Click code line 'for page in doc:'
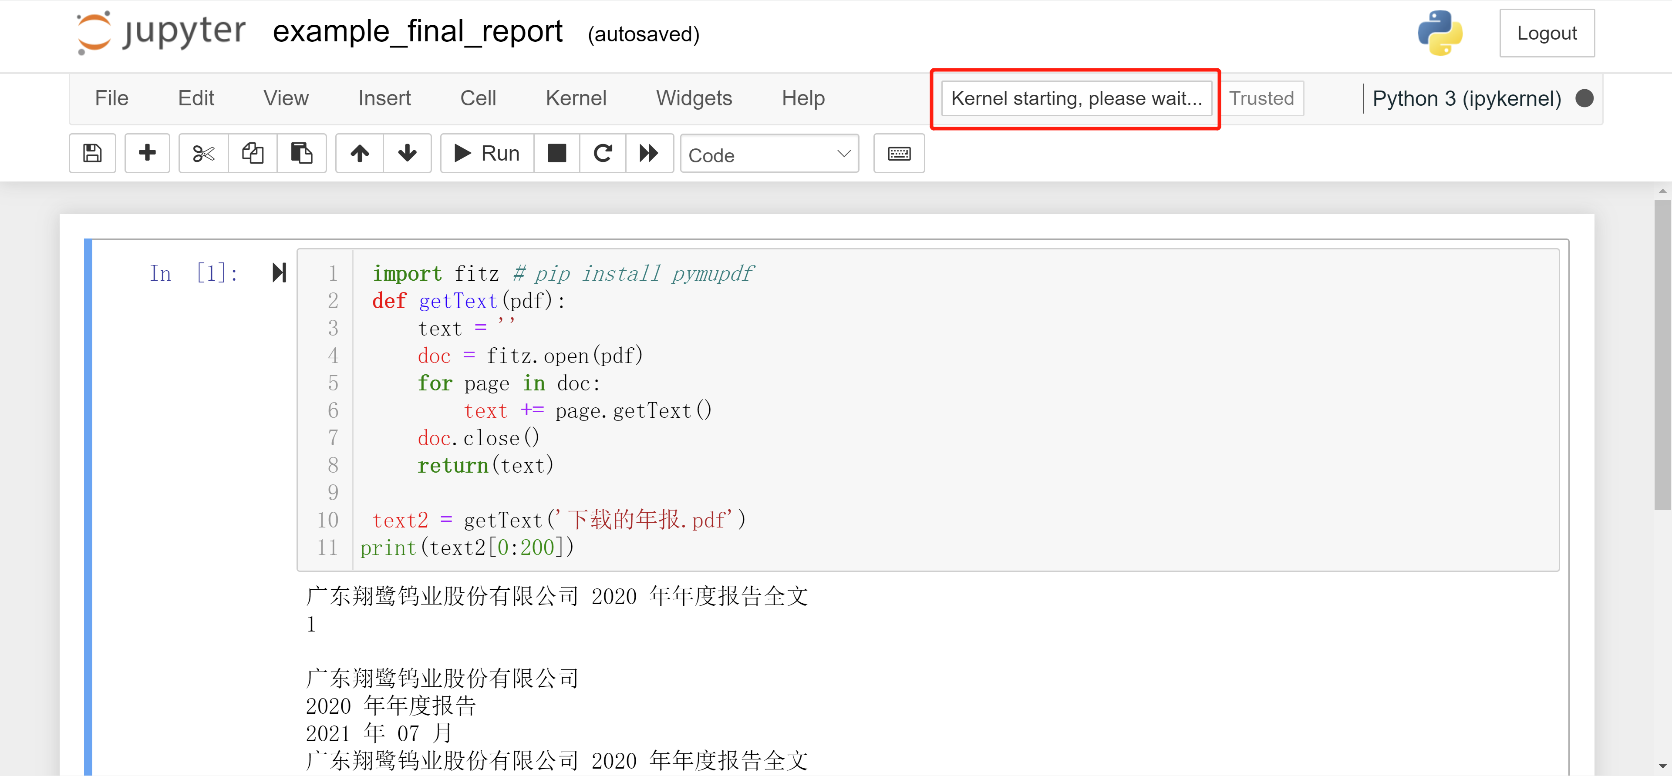 coord(509,383)
